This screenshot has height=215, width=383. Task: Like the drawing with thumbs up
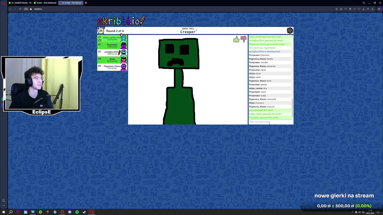pyautogui.click(x=236, y=39)
